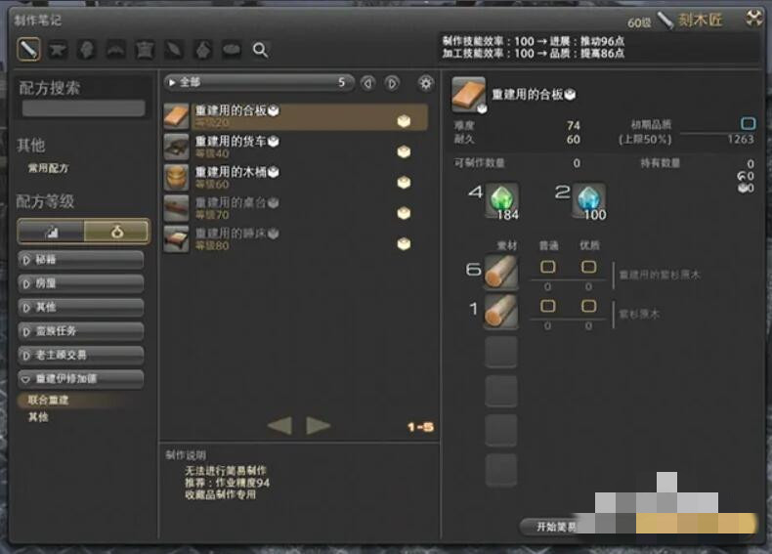Open recipe search with magnifier icon
Image resolution: width=772 pixels, height=554 pixels.
[261, 50]
